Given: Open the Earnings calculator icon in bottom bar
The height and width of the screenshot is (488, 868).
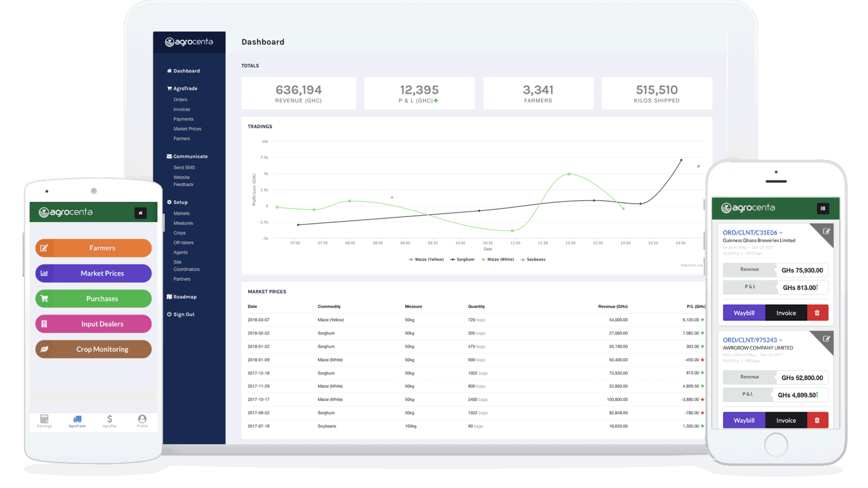Looking at the screenshot, I should pos(44,420).
